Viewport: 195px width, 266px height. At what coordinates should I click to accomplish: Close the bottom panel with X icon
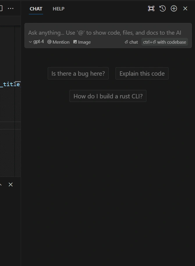click(11, 185)
